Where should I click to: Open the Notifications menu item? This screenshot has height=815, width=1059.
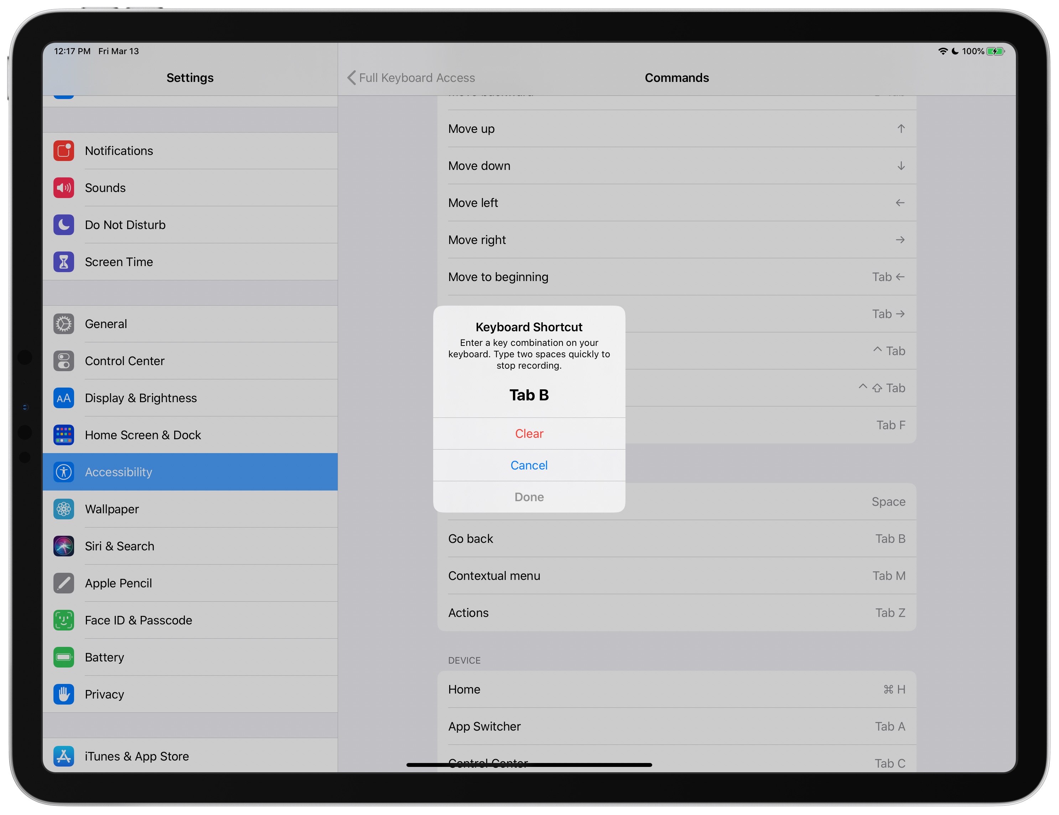pyautogui.click(x=190, y=151)
